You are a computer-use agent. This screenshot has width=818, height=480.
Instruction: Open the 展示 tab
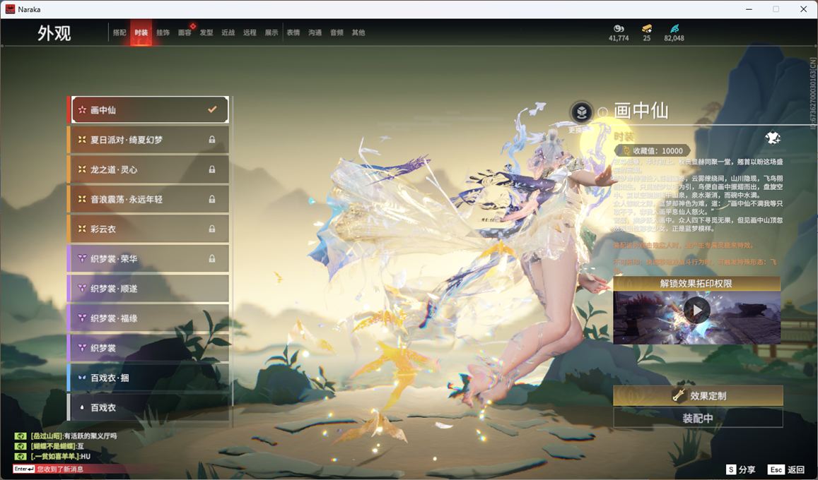coord(271,32)
